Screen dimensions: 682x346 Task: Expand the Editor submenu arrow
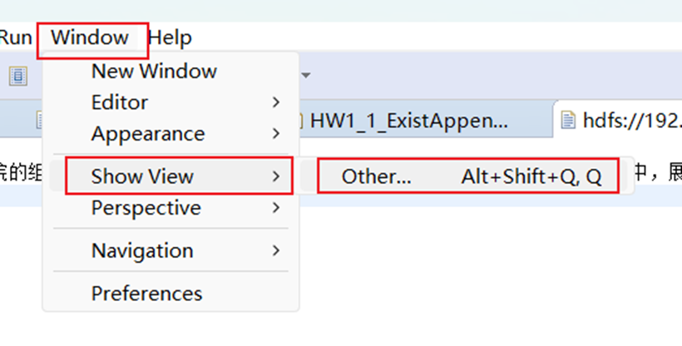276,102
